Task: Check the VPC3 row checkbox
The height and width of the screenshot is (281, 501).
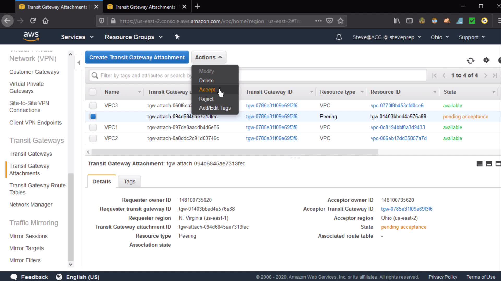Action: 93,106
